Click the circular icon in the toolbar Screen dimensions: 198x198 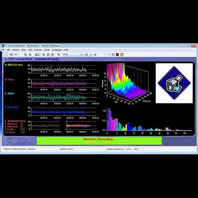(48, 55)
